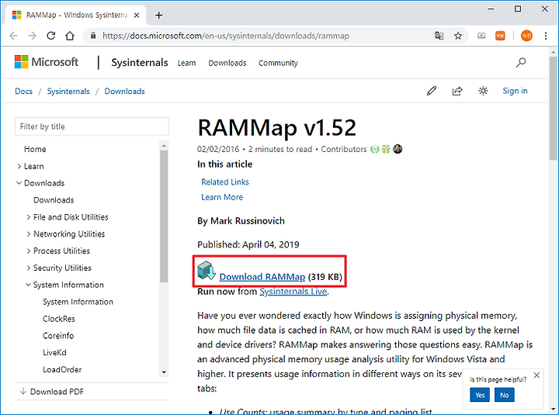This screenshot has width=559, height=415.
Task: Open the Community menu in site header
Action: 278,63
